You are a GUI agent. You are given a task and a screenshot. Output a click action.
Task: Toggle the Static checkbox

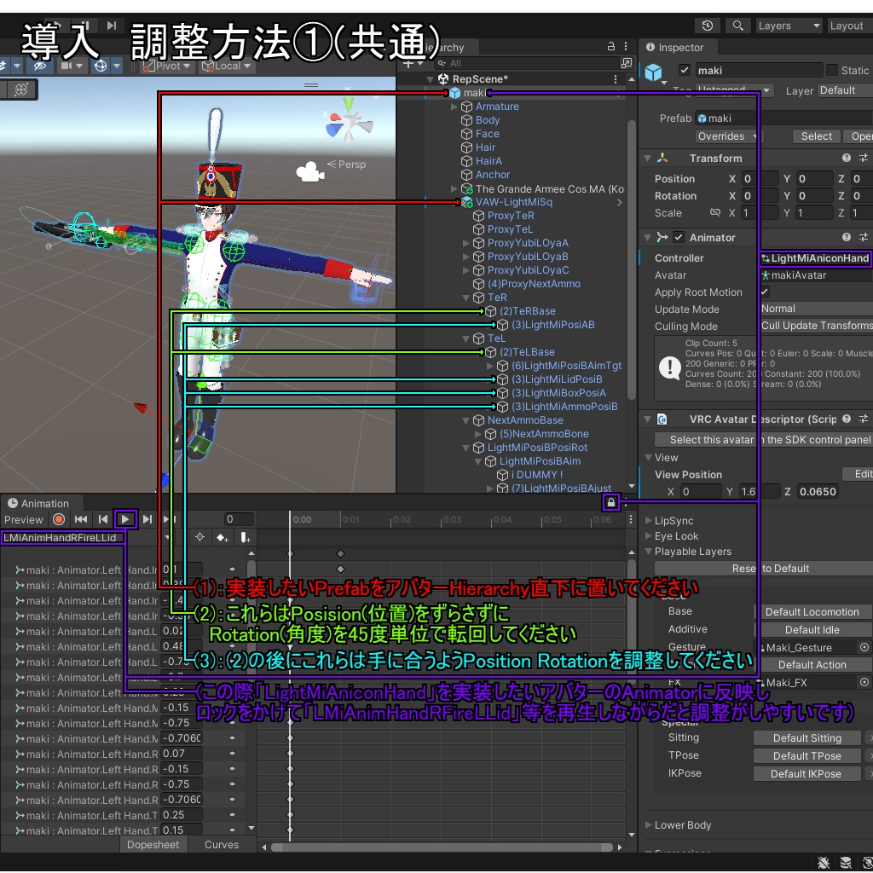(831, 70)
